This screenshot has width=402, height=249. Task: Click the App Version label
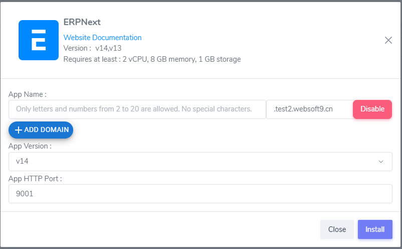point(30,146)
